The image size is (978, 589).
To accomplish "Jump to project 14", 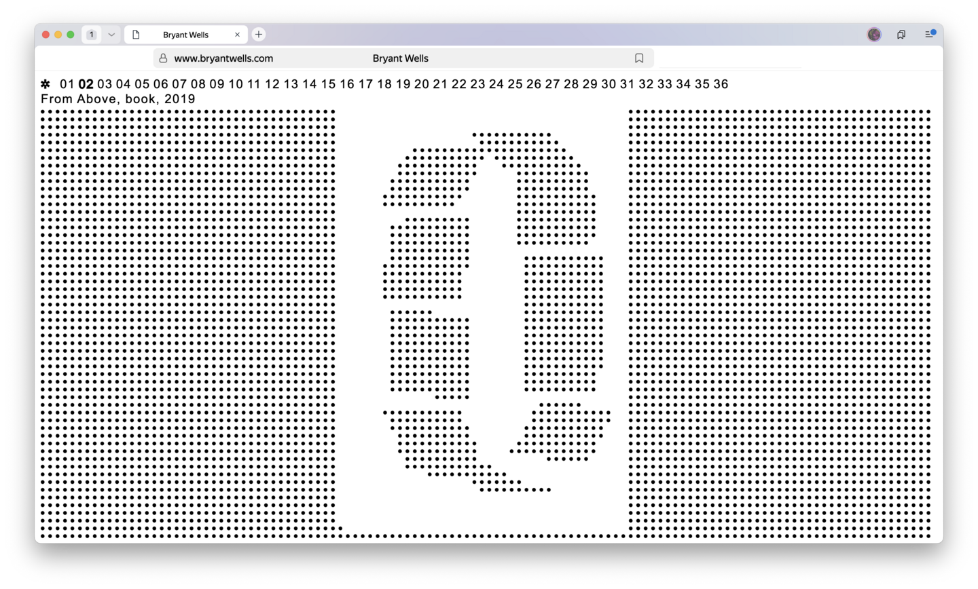I will pos(310,84).
